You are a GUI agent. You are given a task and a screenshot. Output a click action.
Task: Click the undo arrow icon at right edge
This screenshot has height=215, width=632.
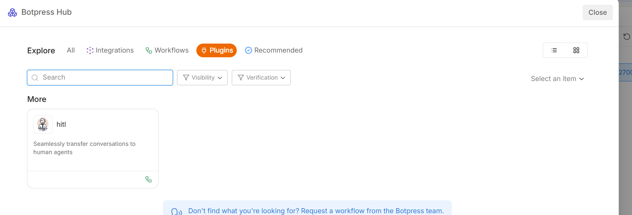pos(627,37)
